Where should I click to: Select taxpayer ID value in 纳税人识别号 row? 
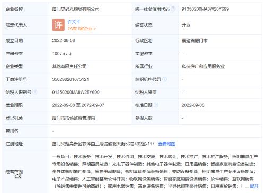pyautogui.click(x=76, y=92)
